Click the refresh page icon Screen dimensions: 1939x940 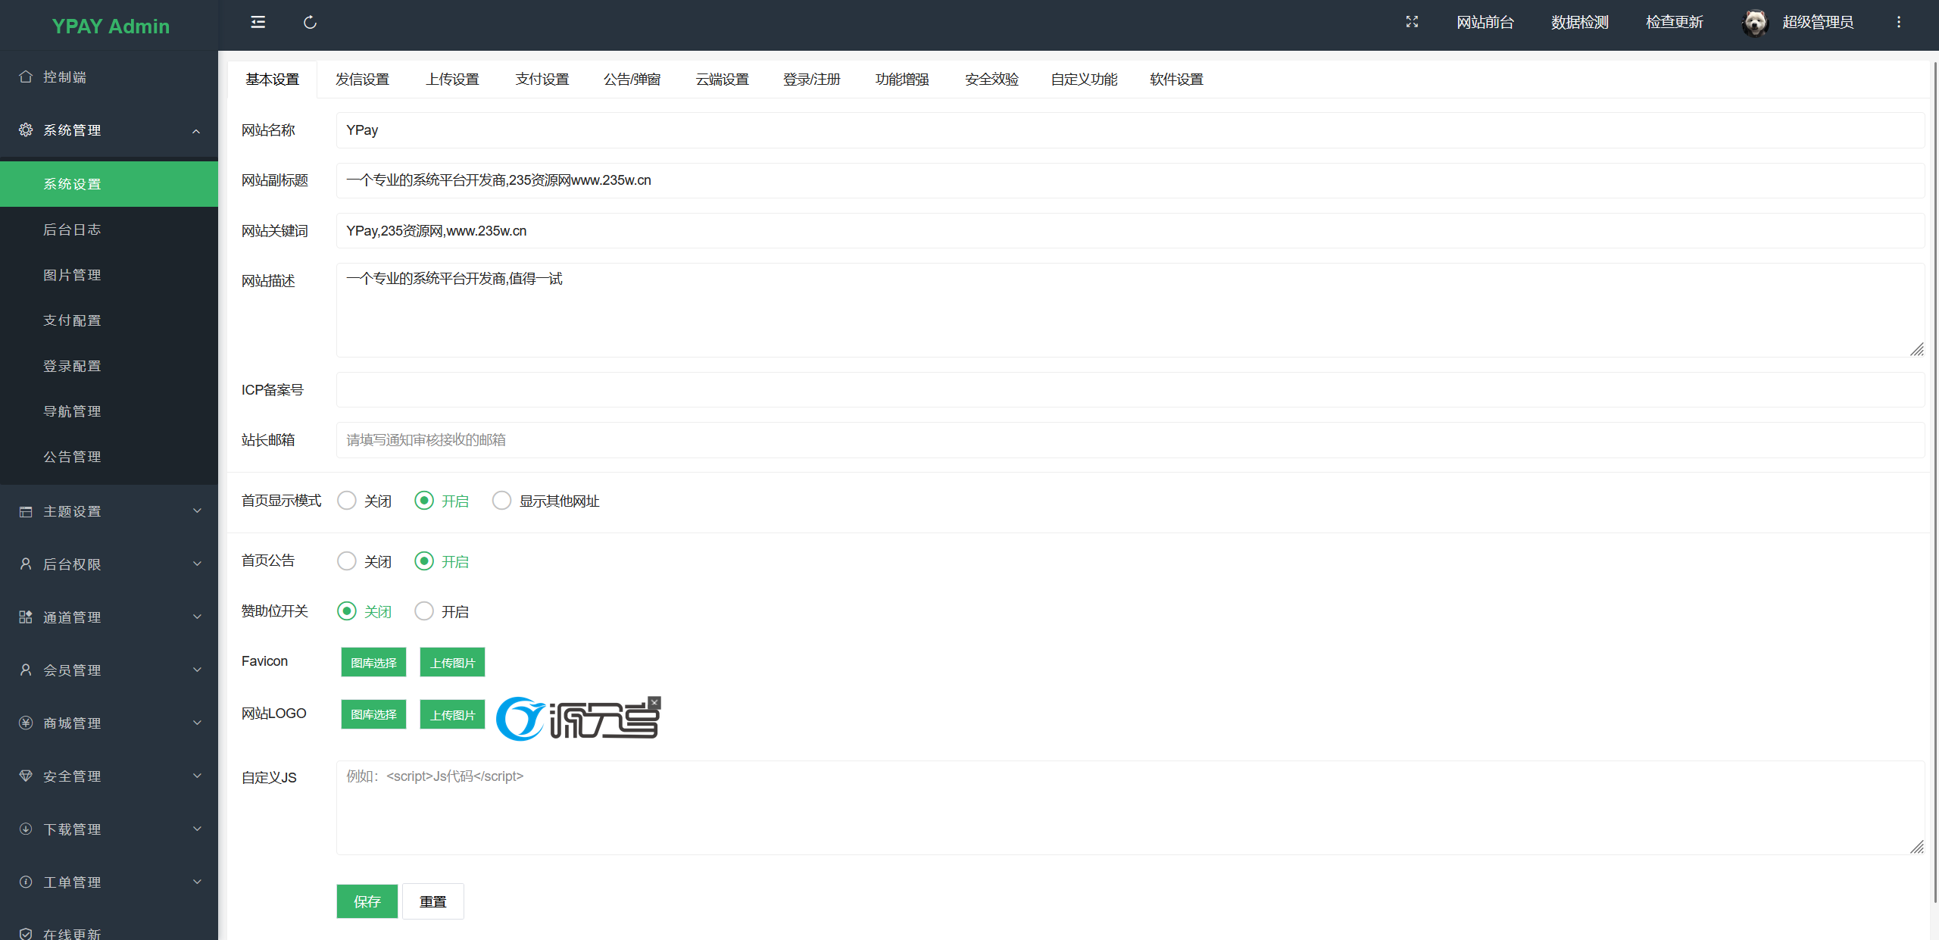(x=310, y=22)
